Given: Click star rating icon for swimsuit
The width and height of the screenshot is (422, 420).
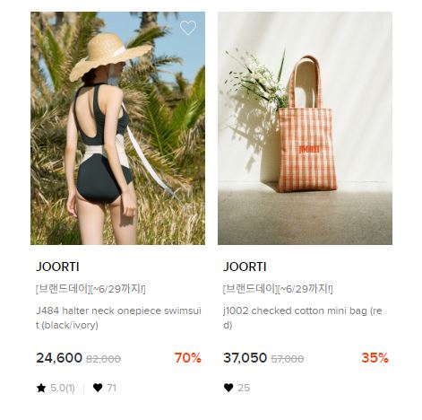Looking at the screenshot, I should pyautogui.click(x=41, y=388).
